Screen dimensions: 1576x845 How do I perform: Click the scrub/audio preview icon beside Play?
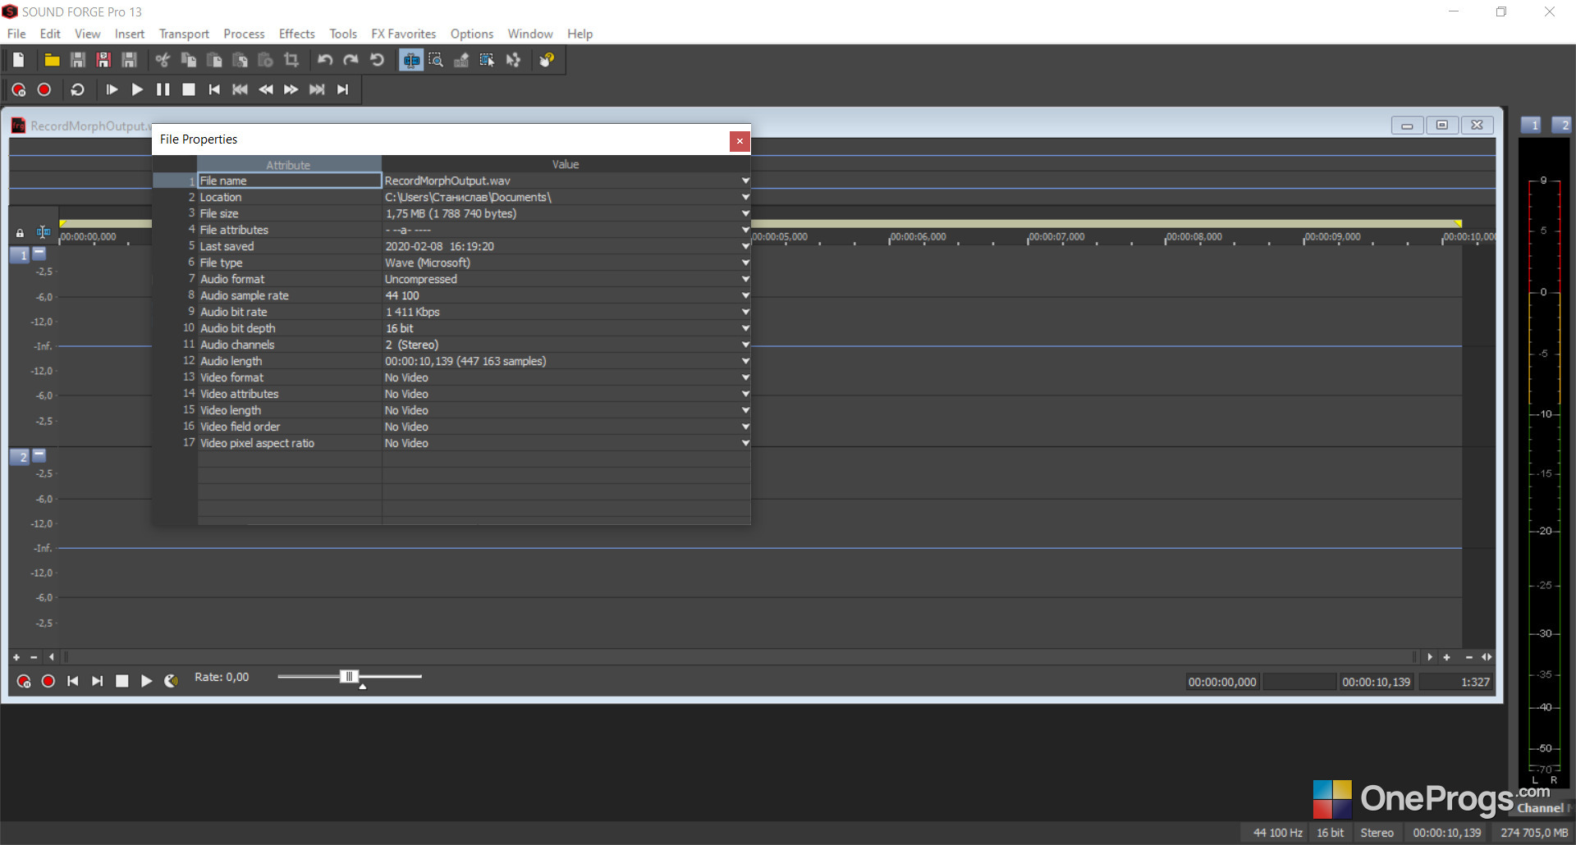click(x=171, y=681)
